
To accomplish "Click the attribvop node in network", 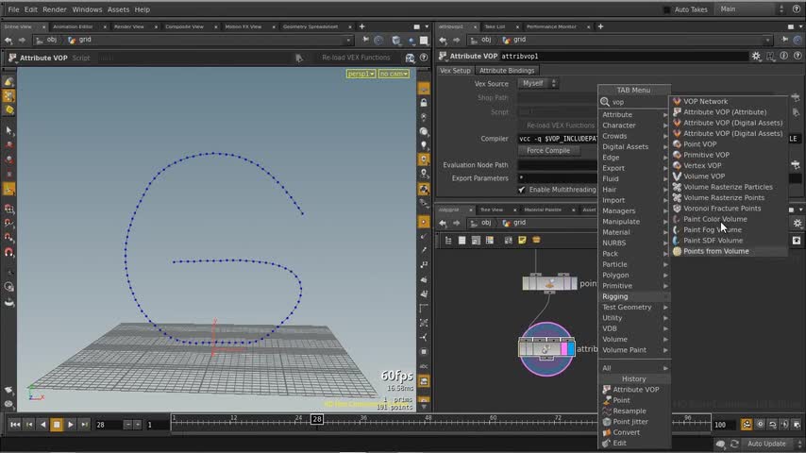I will click(546, 349).
